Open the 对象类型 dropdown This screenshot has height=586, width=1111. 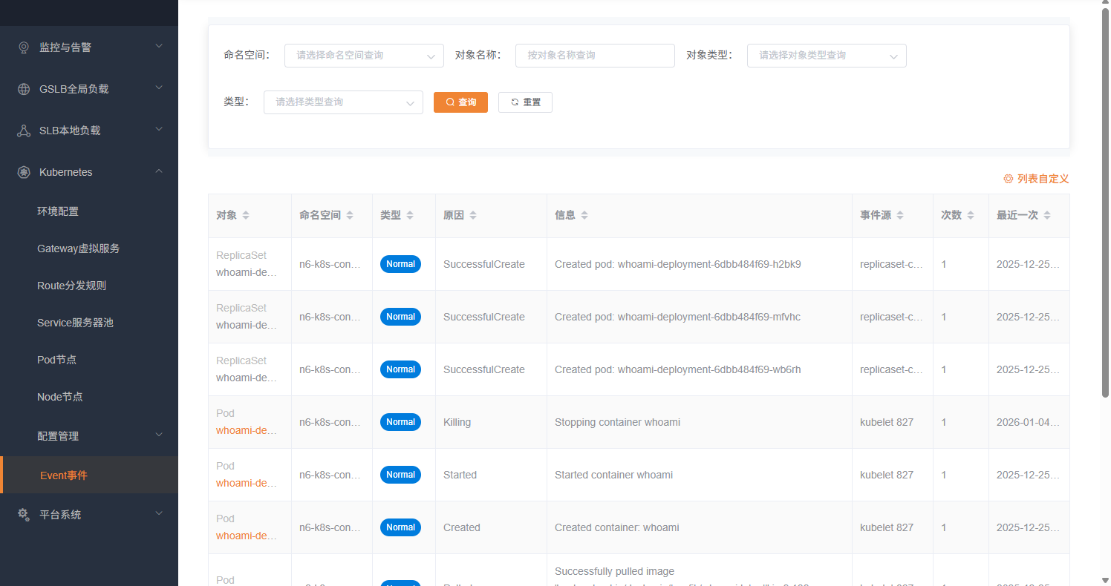pos(827,55)
